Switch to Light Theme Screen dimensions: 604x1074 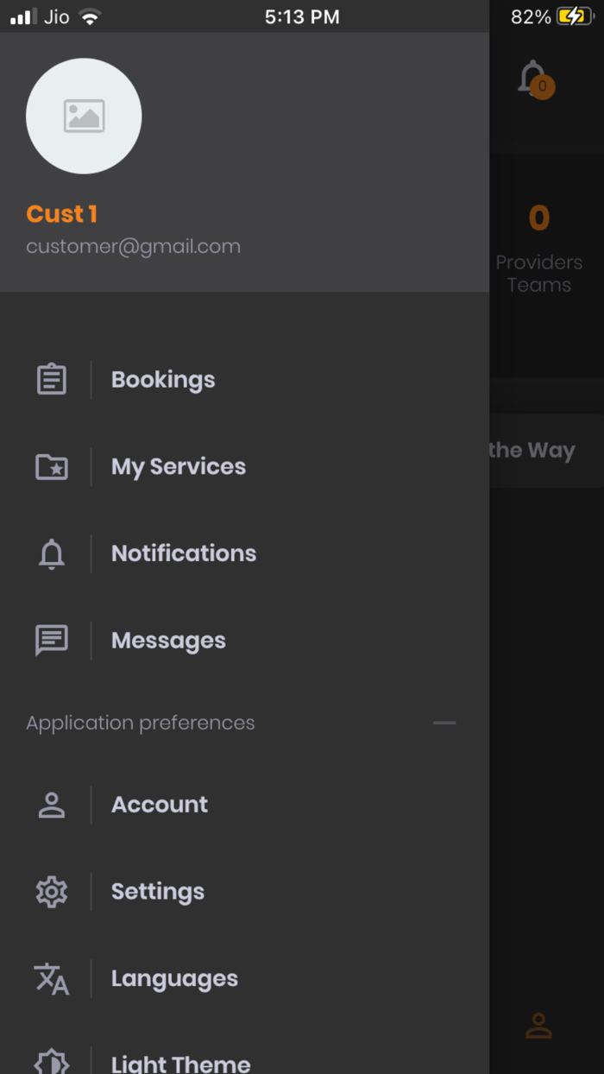click(180, 1063)
